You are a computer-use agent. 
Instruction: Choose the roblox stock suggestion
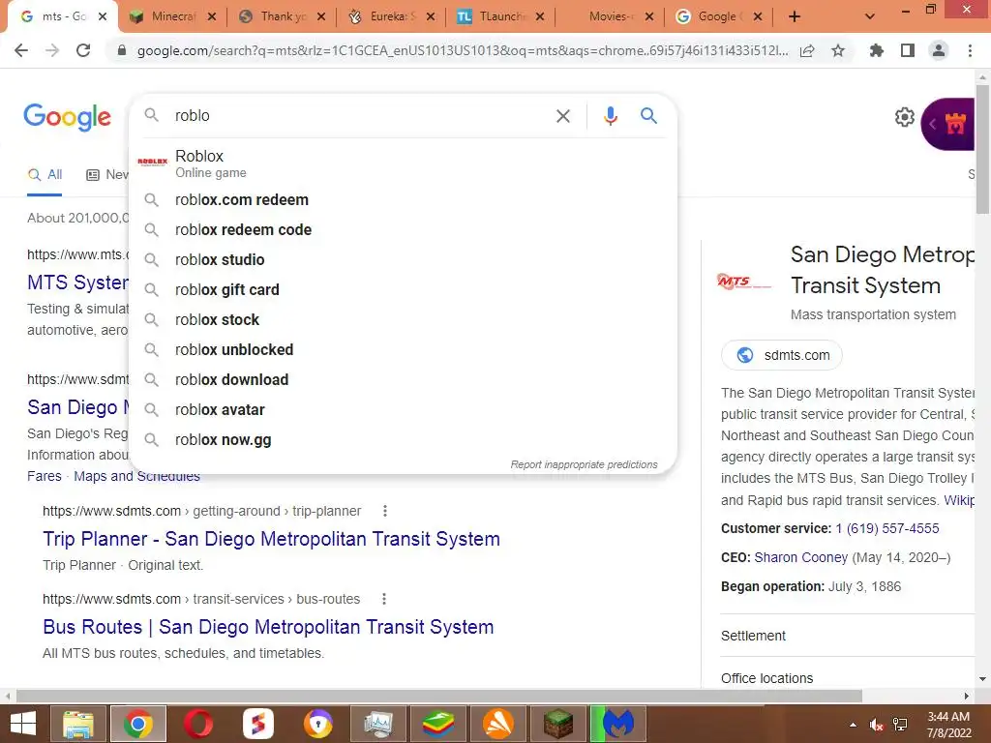pos(403,319)
